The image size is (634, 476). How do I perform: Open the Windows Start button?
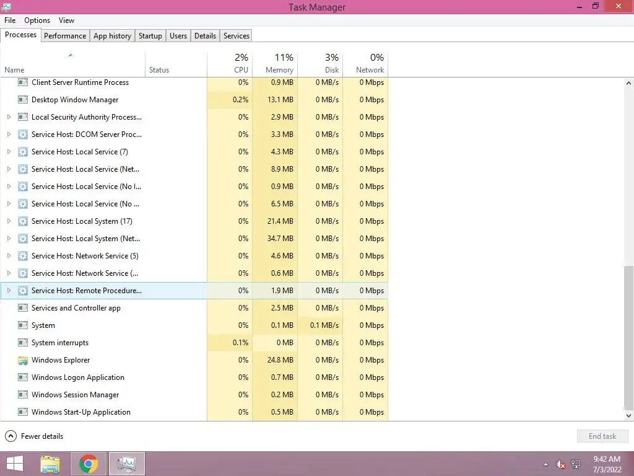pyautogui.click(x=15, y=464)
